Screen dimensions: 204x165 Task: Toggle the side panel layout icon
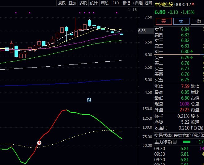[x=135, y=10]
